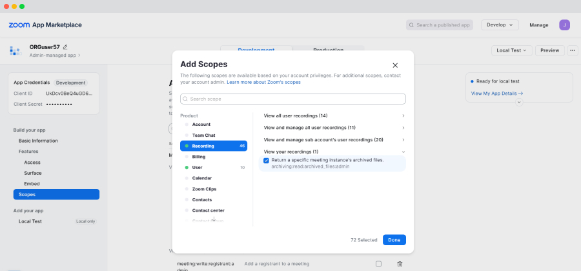Collapse View your recordings (1) section
The image size is (581, 271).
(334, 152)
